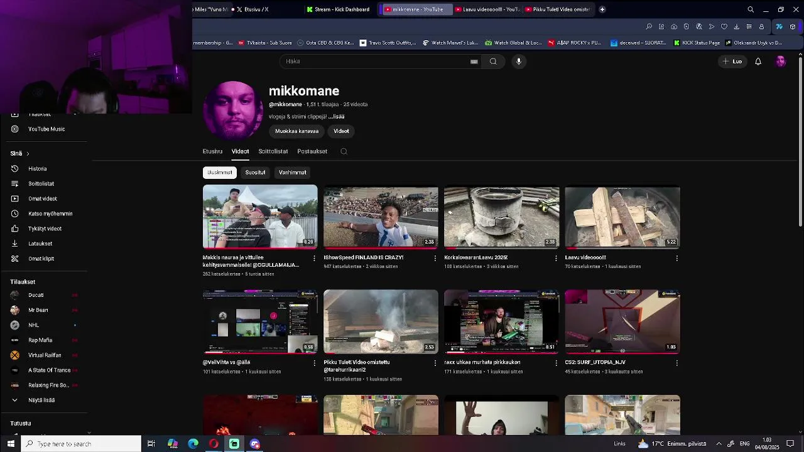Open more options for CS2: SURF_UTOPIA_NJV video
Screen dimensions: 804x452
click(x=676, y=363)
